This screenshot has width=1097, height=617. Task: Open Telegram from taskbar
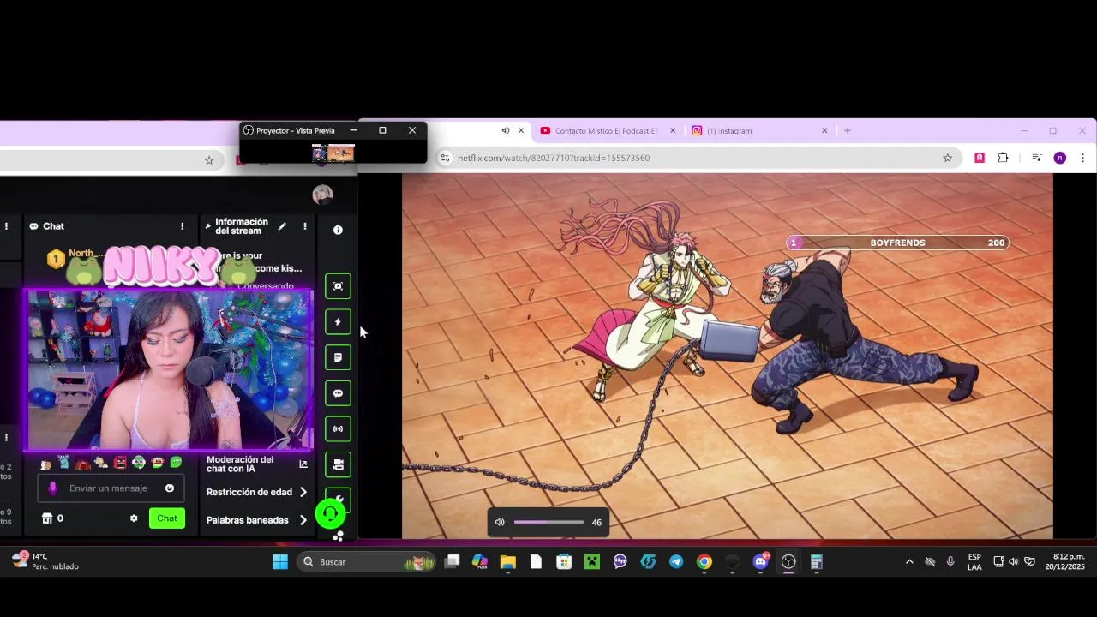click(x=676, y=562)
